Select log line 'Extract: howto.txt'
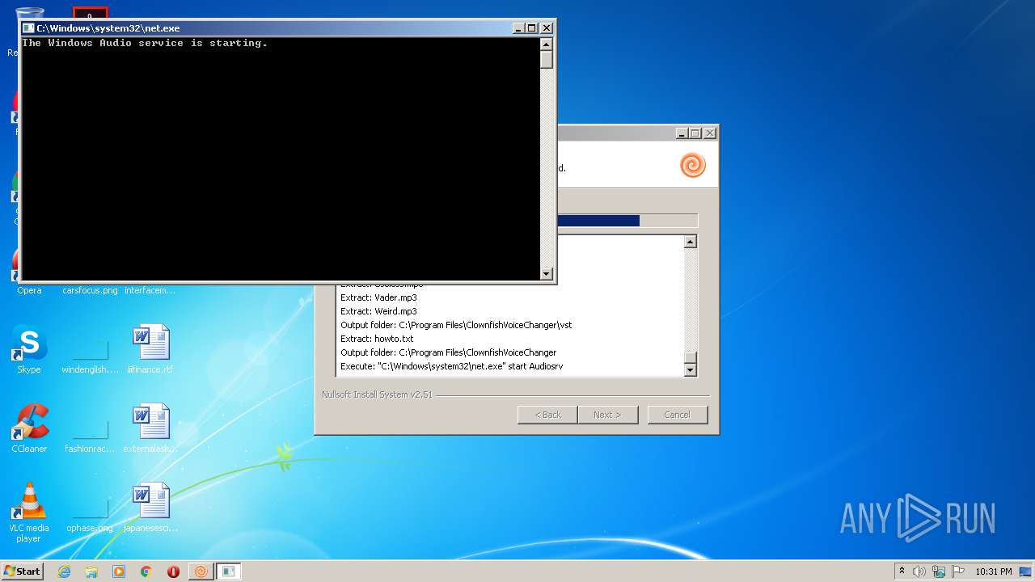The width and height of the screenshot is (1035, 582). click(377, 339)
